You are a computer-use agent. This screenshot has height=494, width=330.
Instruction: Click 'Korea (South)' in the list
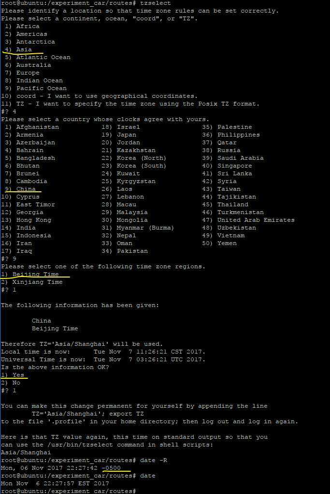click(x=142, y=166)
